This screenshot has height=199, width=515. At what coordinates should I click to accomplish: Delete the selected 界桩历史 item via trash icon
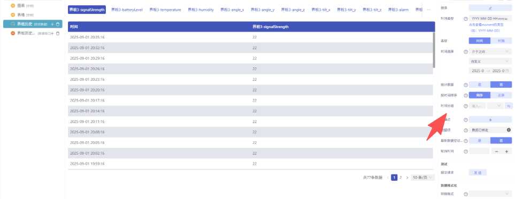pyautogui.click(x=58, y=24)
